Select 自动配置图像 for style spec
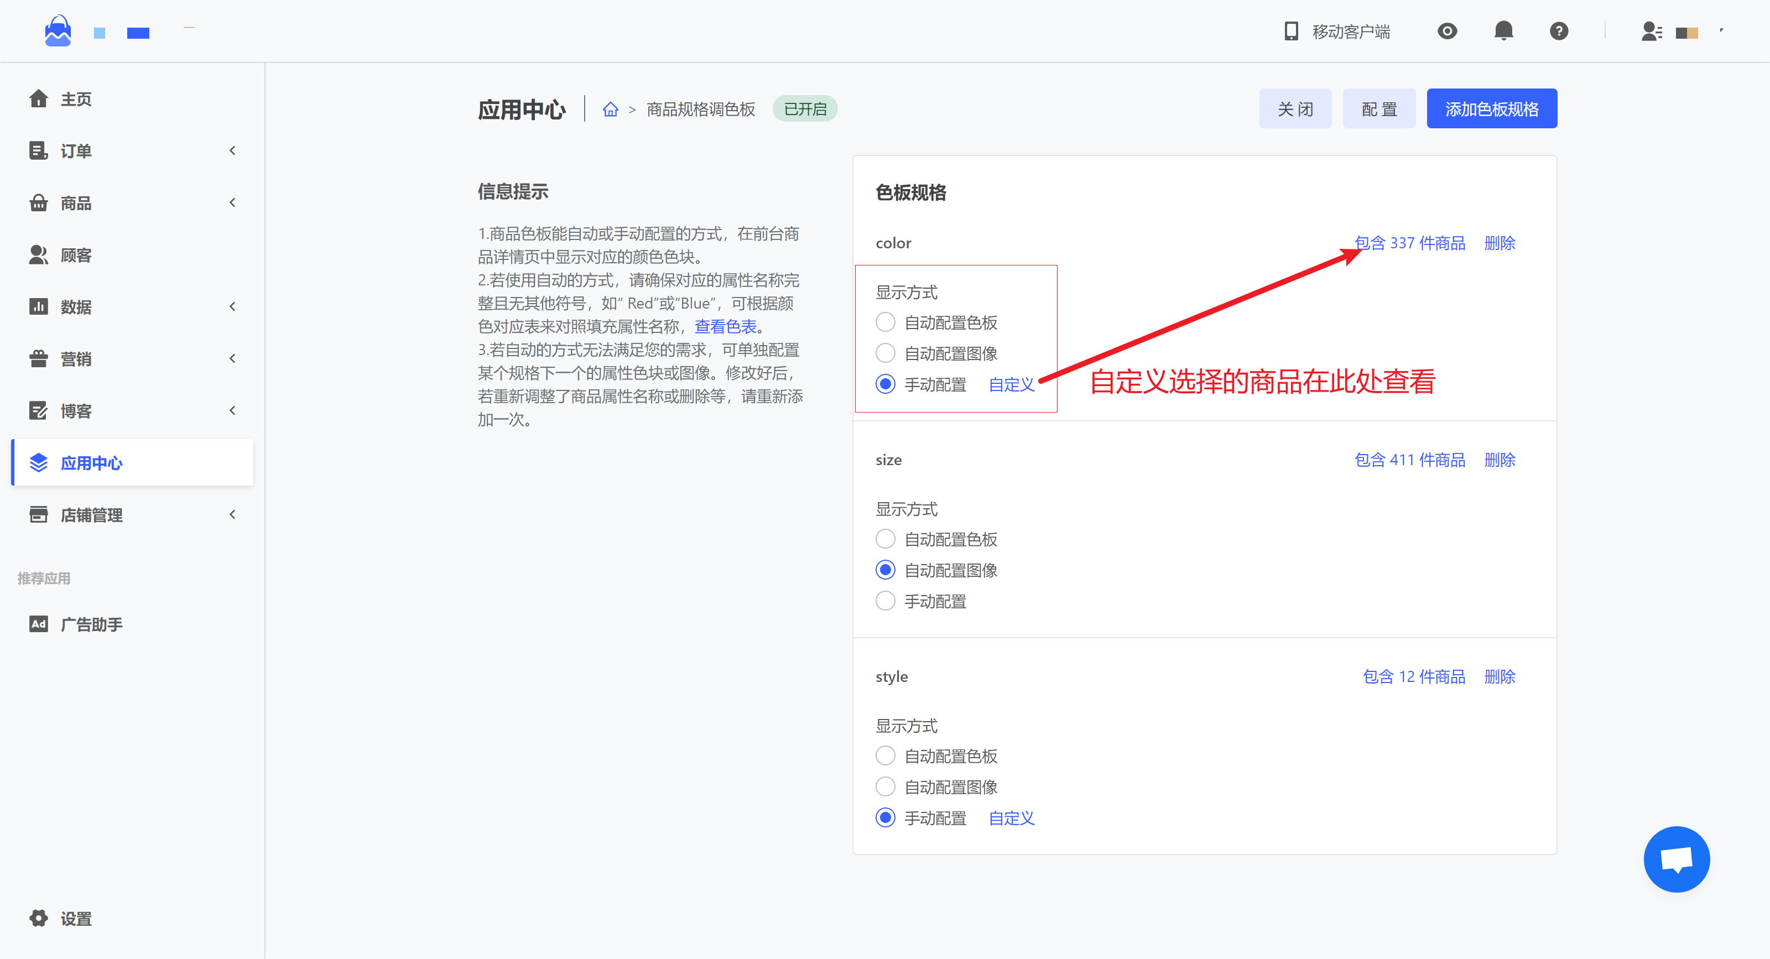 pyautogui.click(x=886, y=786)
